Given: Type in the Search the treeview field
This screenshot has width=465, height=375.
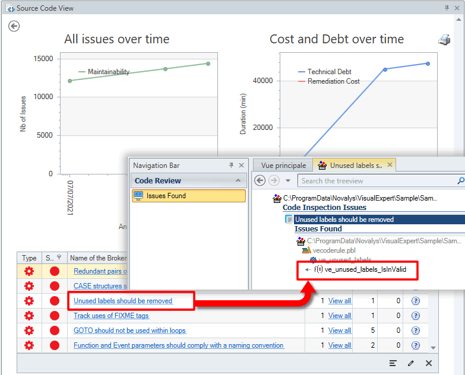Looking at the screenshot, I should [x=374, y=180].
